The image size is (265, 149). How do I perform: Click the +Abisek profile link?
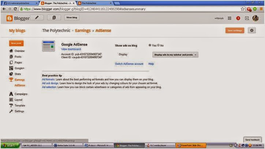tap(219, 18)
